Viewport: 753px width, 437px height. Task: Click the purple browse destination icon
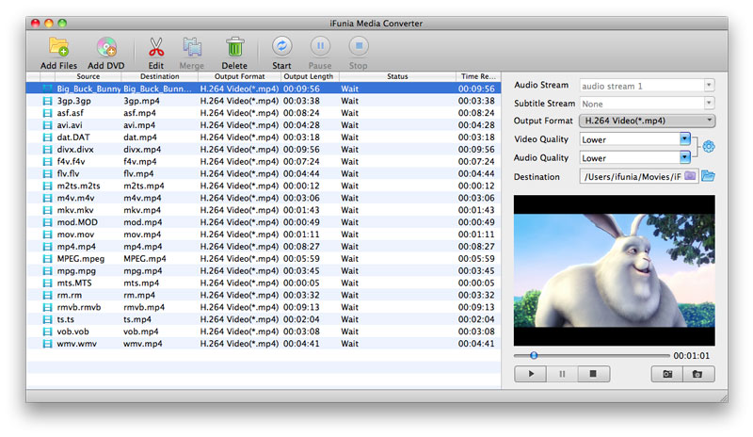[x=690, y=175]
